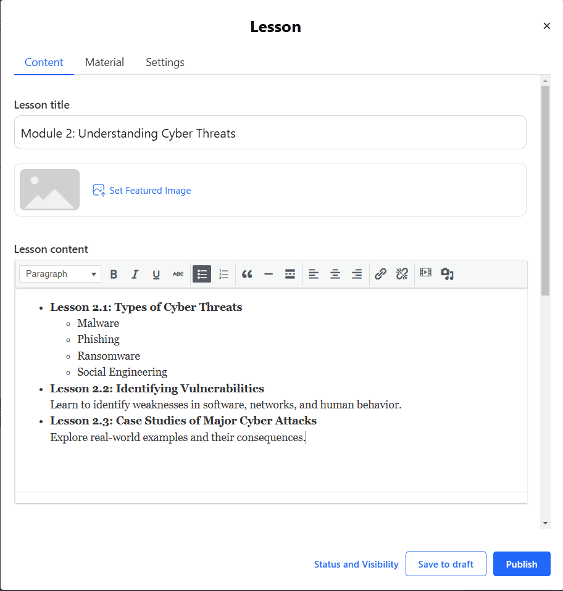
Task: Click the image upload icon
Action: pyautogui.click(x=99, y=191)
